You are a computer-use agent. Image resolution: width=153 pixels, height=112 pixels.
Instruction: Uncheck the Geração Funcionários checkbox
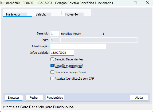coord(52,66)
